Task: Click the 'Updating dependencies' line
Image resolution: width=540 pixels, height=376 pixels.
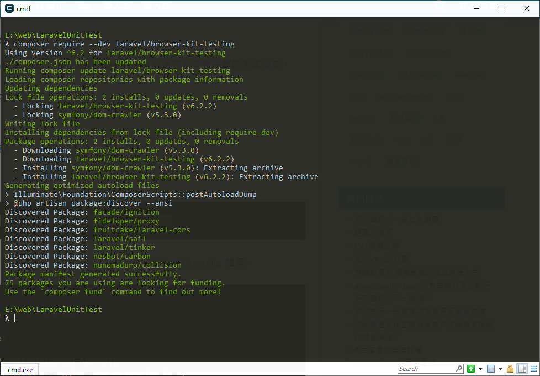Action: click(x=51, y=88)
